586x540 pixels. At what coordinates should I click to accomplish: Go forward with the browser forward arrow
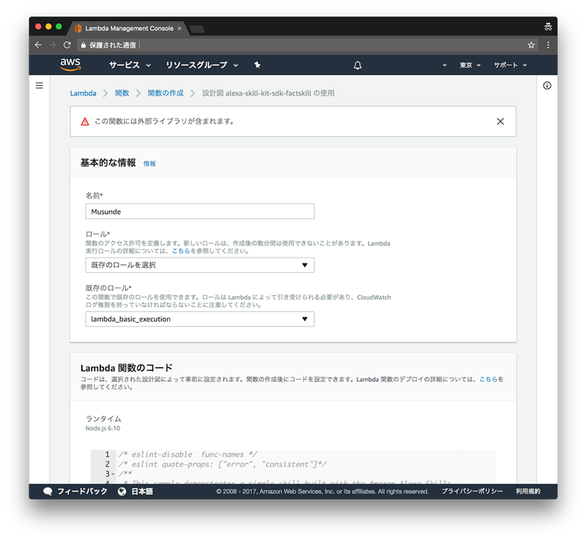pyautogui.click(x=52, y=45)
